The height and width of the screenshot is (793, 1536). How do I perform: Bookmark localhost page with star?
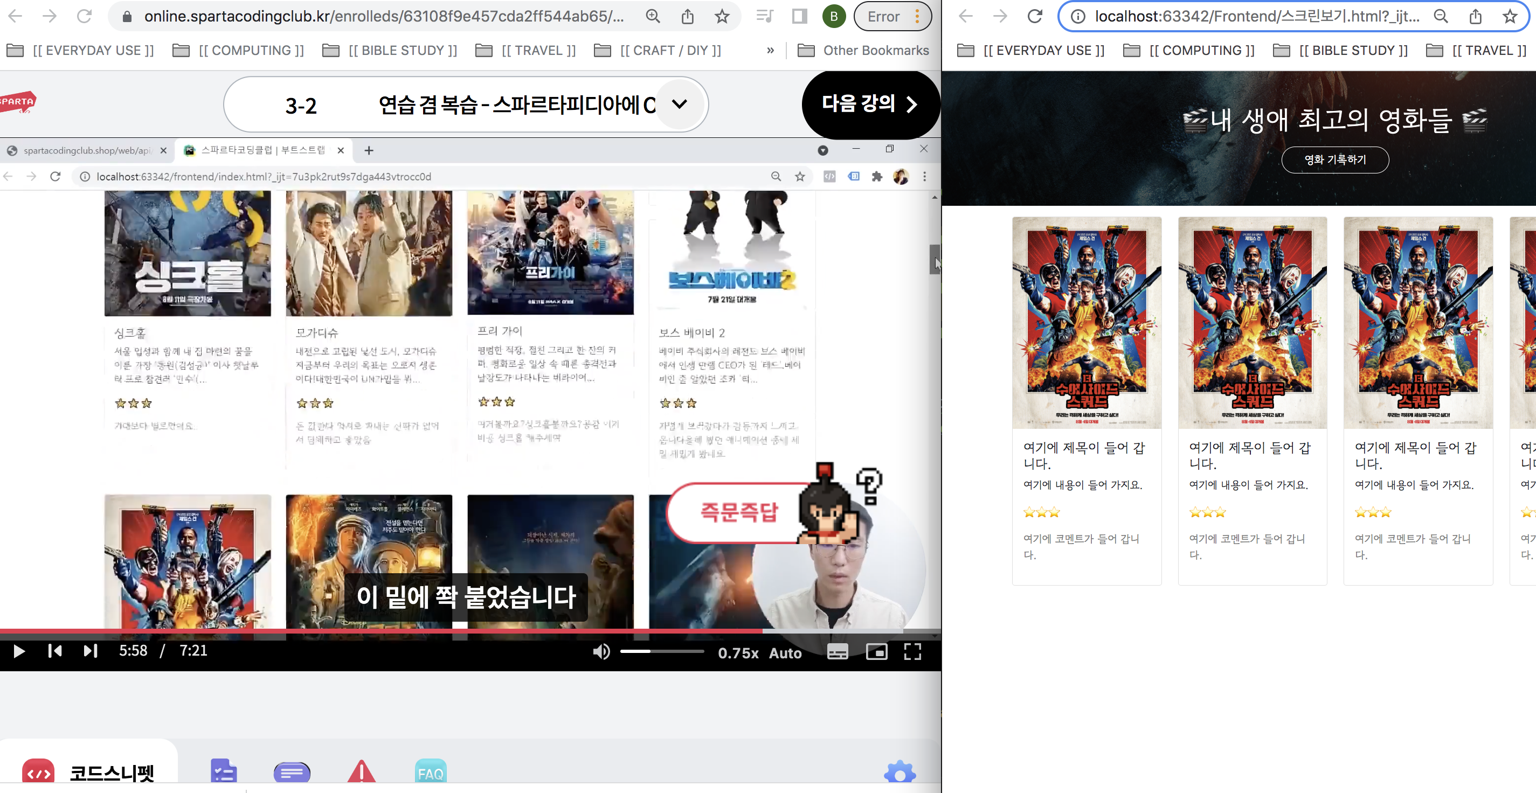point(1510,16)
